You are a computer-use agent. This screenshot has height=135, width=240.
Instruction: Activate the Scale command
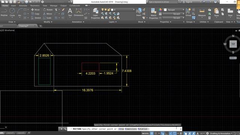click(x=47, y=18)
